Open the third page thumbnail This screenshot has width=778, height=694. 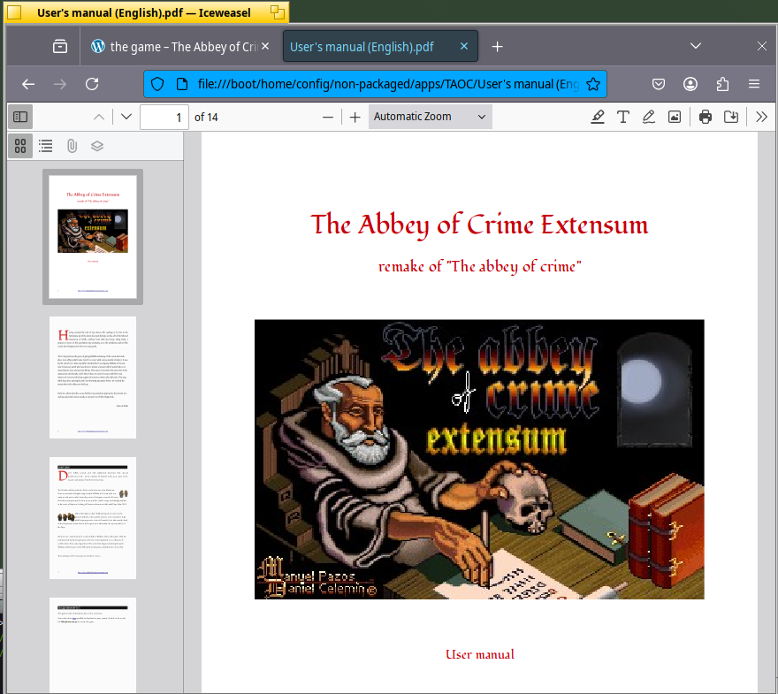93,518
